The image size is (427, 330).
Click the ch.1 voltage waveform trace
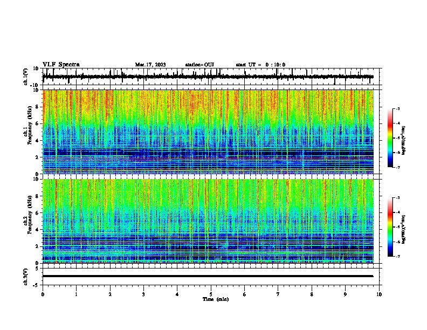coord(208,77)
